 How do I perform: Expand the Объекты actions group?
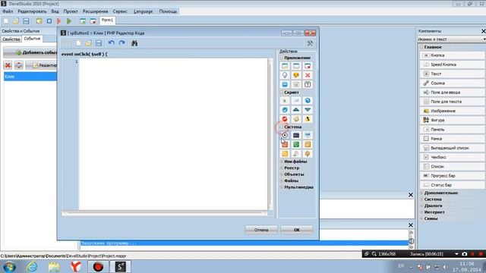coord(282,174)
